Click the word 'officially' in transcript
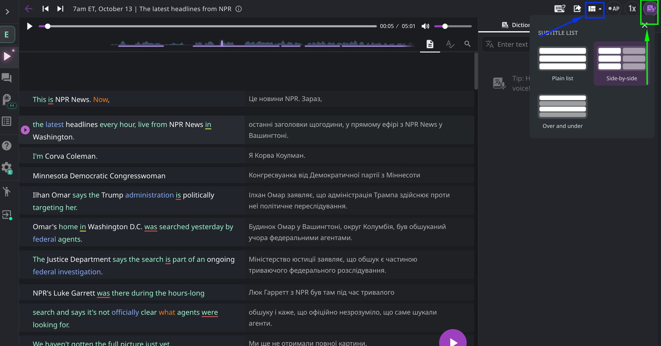Screen dimensions: 661x346 point(125,312)
